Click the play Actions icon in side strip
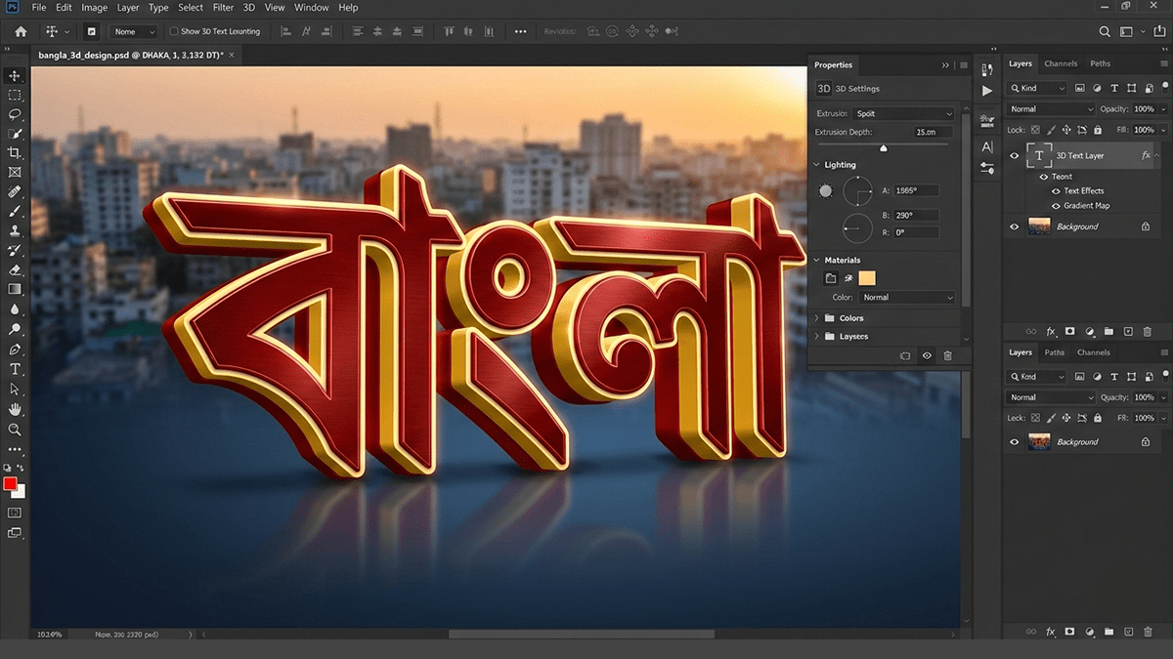This screenshot has height=659, width=1173. pos(986,91)
